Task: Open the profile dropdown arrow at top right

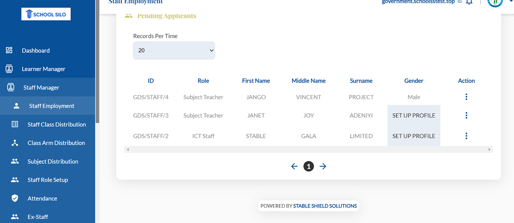Action: coord(511,1)
